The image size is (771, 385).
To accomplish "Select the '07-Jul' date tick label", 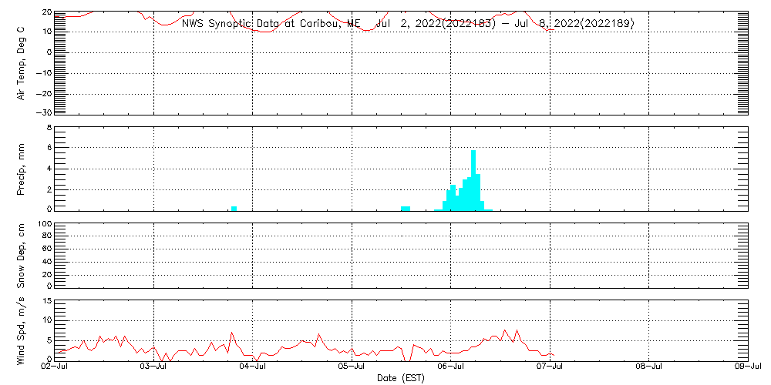I will [550, 367].
